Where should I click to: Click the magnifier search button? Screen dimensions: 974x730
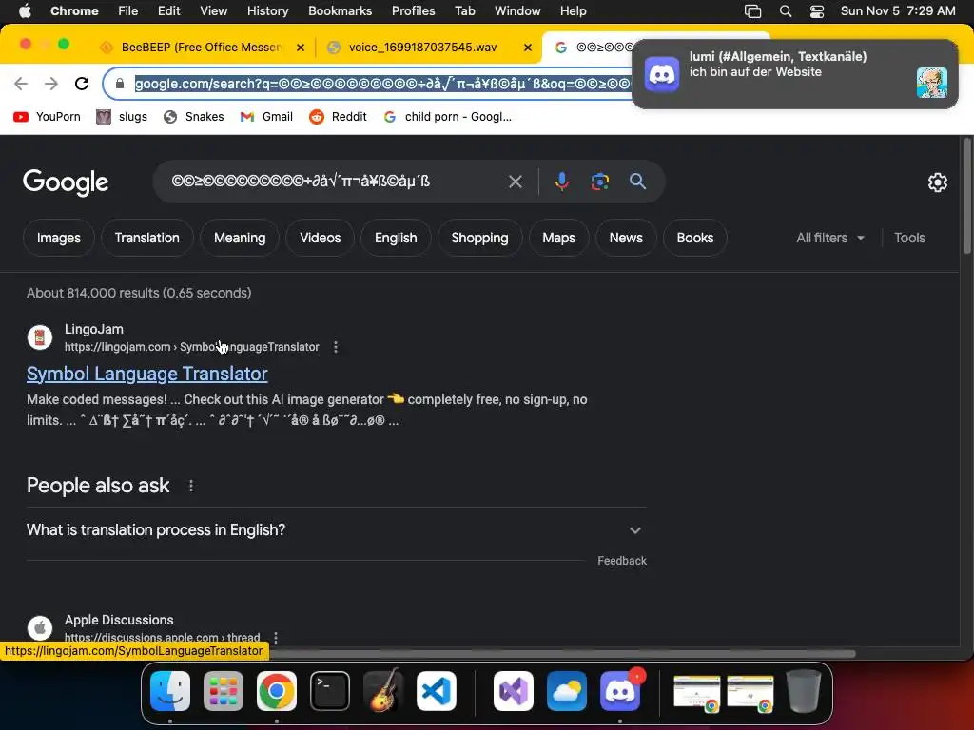pos(637,182)
